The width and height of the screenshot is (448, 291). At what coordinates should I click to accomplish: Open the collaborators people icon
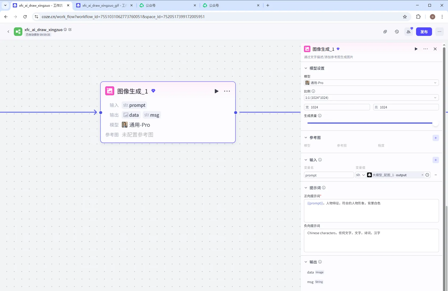[408, 32]
